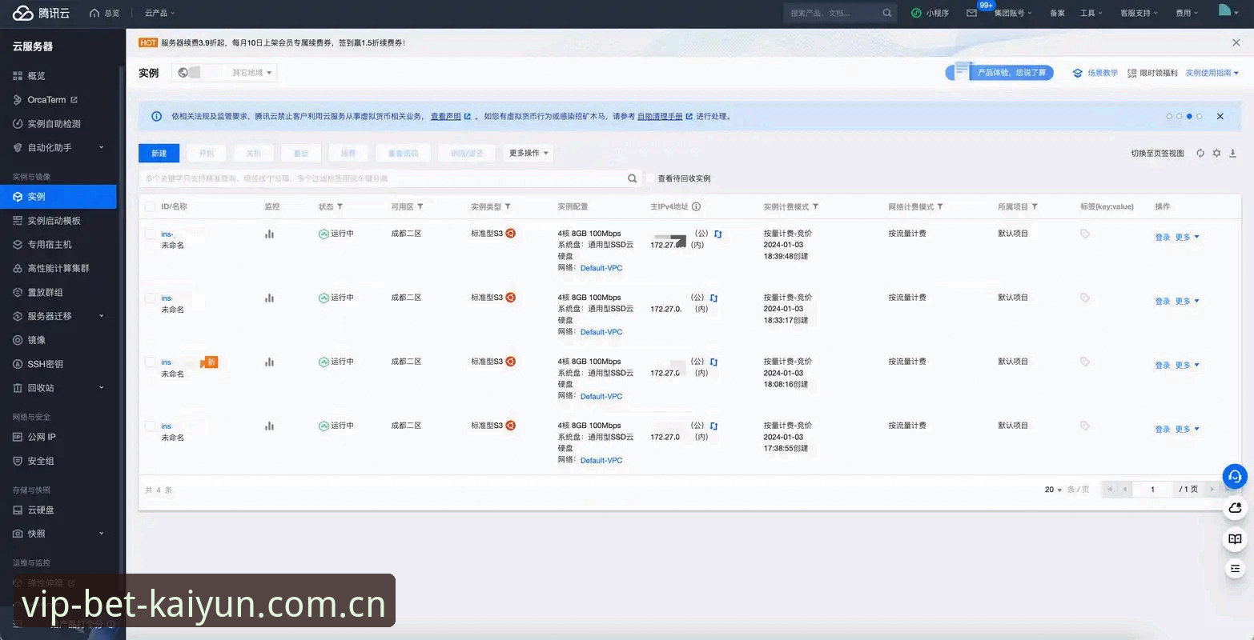
Task: Click 登录 for instance created 18:39:48
Action: click(1163, 238)
